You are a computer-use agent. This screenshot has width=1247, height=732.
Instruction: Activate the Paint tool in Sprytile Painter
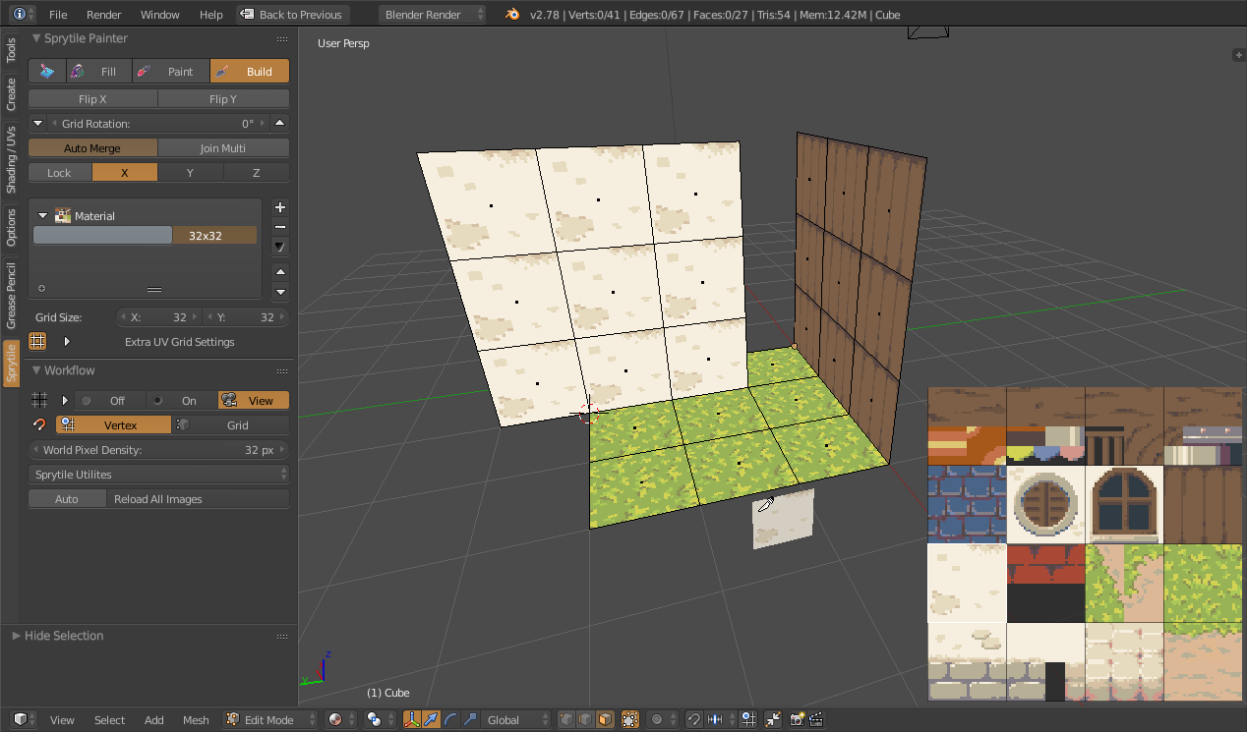(170, 72)
